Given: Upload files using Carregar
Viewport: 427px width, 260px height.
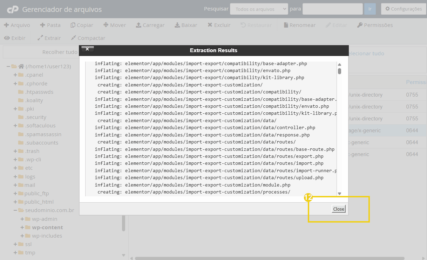Looking at the screenshot, I should click(x=150, y=25).
